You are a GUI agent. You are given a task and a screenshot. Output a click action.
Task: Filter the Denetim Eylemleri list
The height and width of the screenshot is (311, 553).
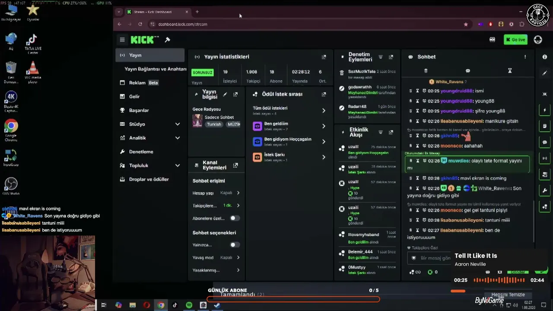pyautogui.click(x=381, y=57)
